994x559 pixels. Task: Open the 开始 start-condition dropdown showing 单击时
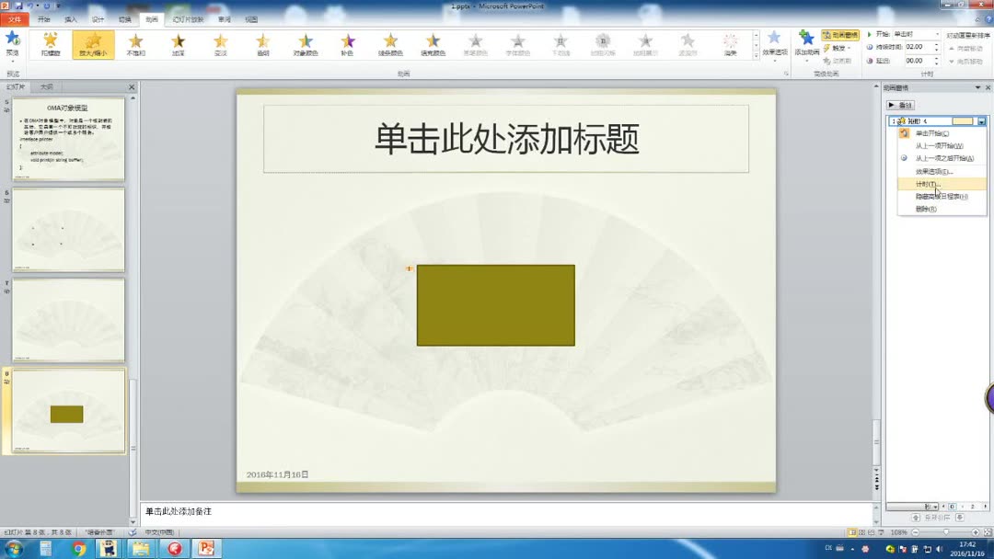[x=938, y=34]
